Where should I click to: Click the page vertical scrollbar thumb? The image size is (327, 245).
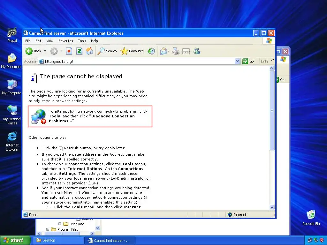(272, 111)
